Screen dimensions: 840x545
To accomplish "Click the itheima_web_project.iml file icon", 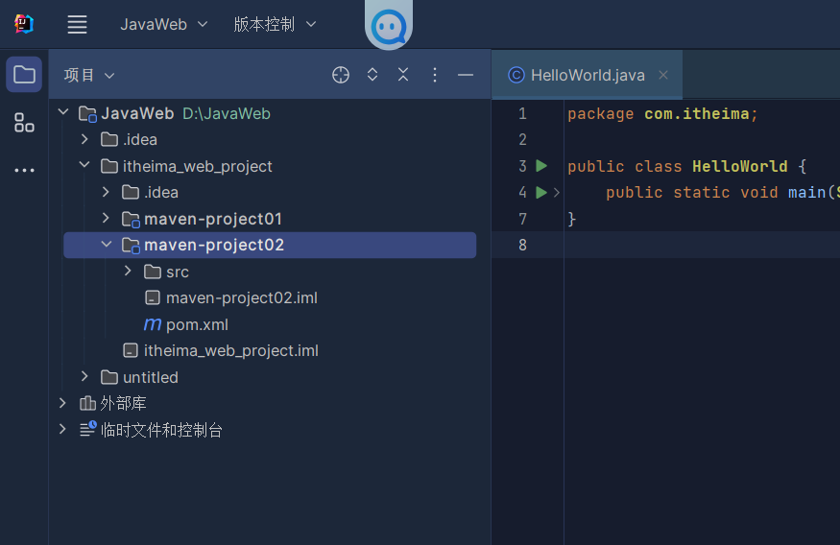I will [131, 350].
